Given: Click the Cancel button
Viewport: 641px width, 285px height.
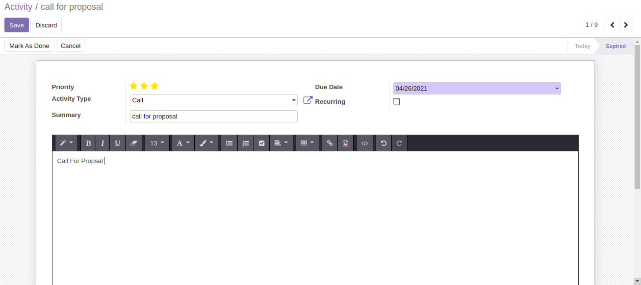Looking at the screenshot, I should point(71,46).
